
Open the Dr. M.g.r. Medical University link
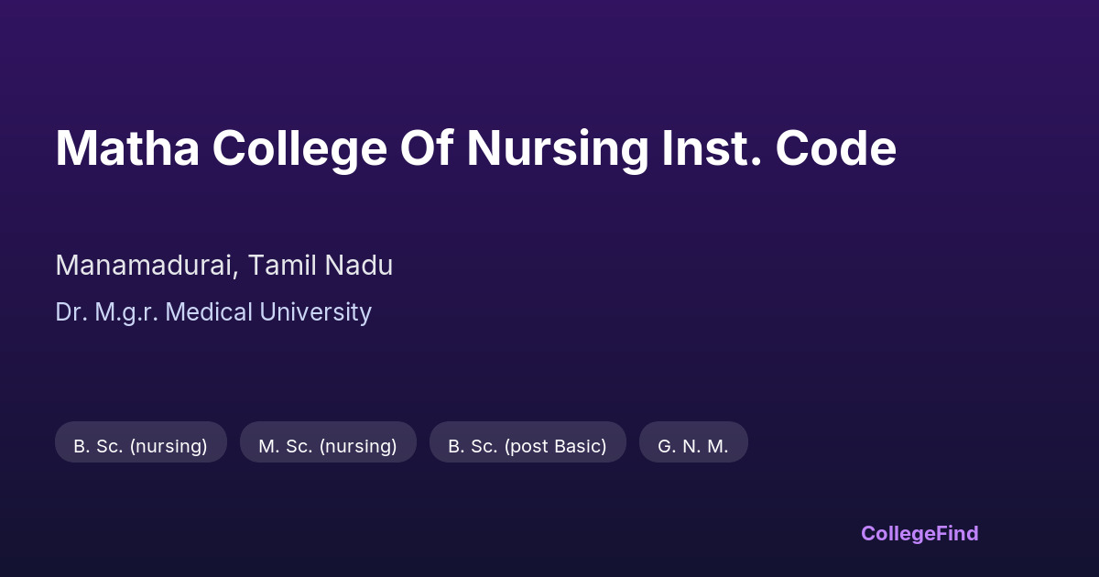212,312
